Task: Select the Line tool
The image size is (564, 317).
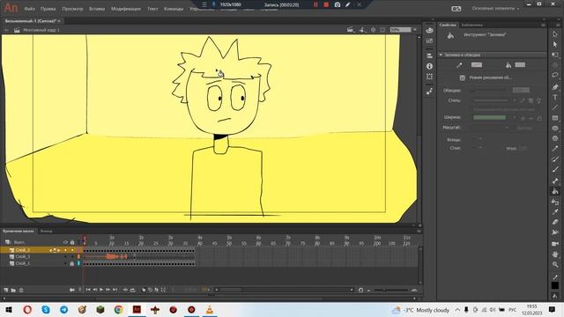Action: pyautogui.click(x=555, y=107)
